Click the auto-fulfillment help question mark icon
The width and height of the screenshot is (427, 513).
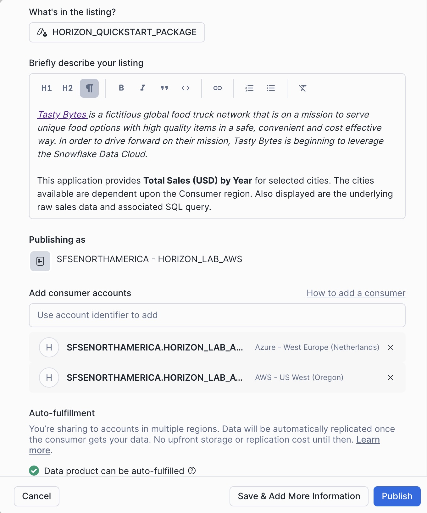tap(192, 471)
